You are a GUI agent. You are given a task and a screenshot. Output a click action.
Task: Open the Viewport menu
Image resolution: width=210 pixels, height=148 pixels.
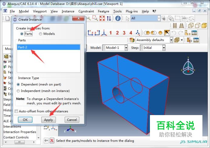(40, 11)
